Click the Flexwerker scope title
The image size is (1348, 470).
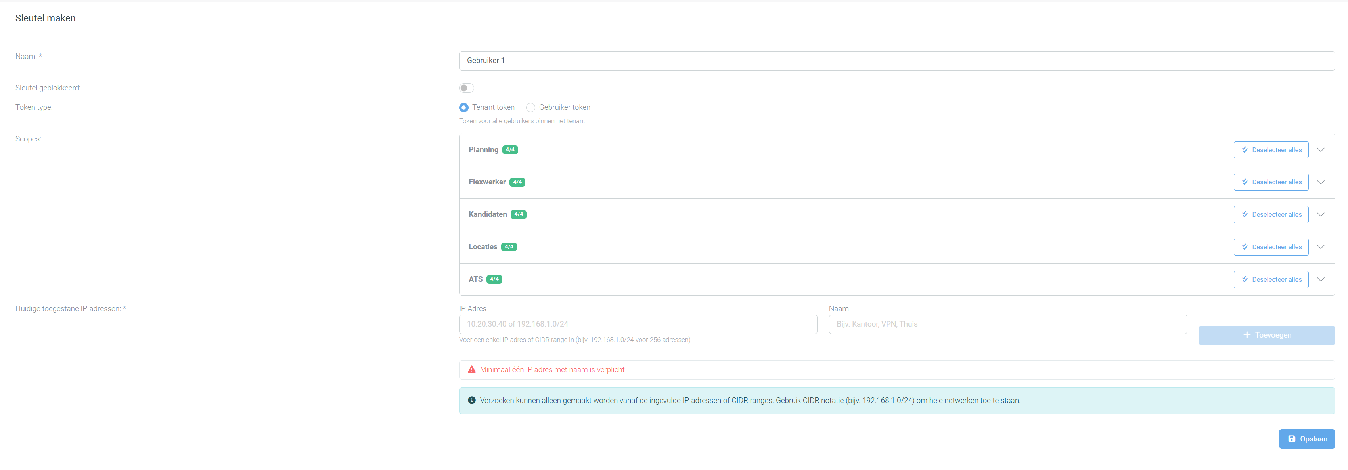tap(487, 182)
